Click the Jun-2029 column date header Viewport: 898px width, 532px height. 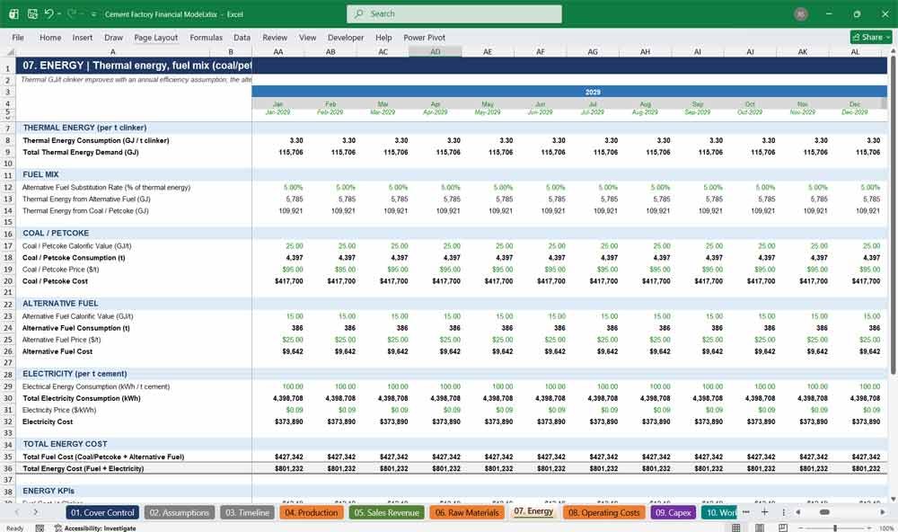540,112
